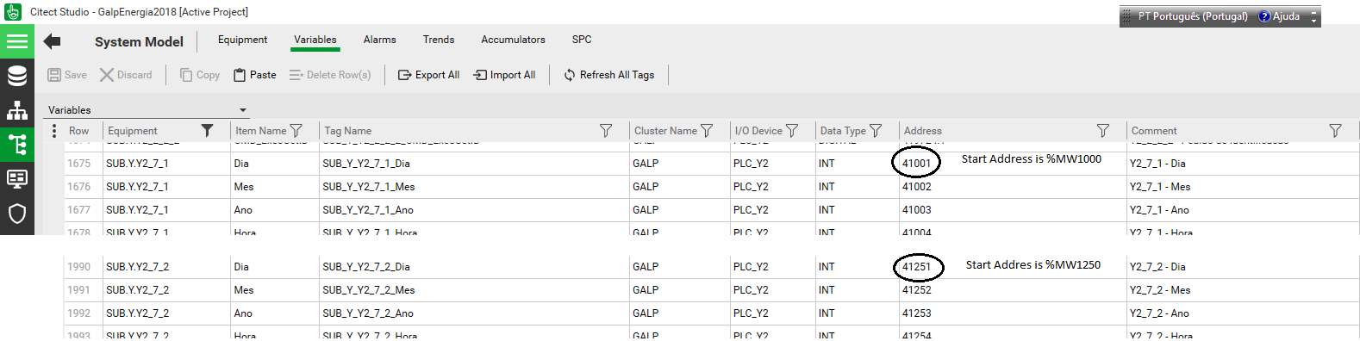The height and width of the screenshot is (341, 1360).
Task: Click the Delete Row(s) button
Action: 330,75
